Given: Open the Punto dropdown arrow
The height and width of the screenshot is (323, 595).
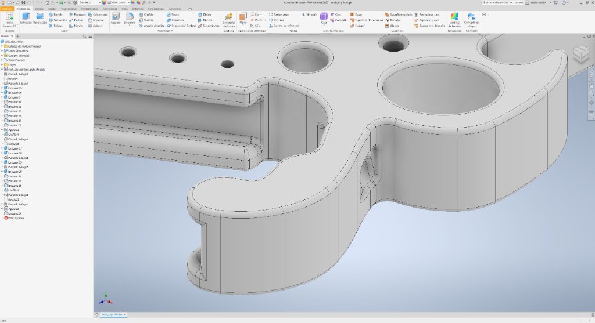Looking at the screenshot, I should coord(265,20).
